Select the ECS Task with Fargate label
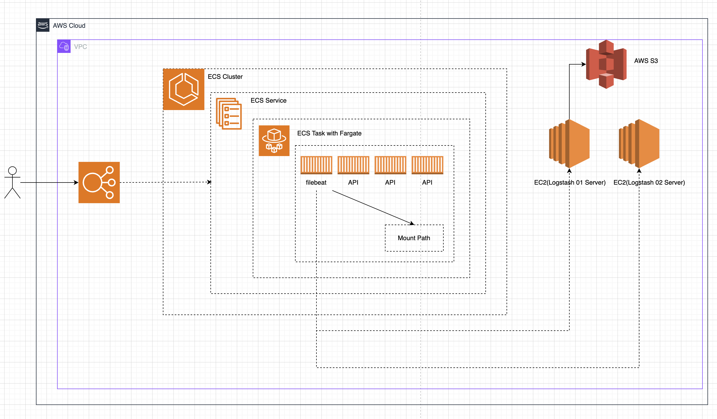Viewport: 717px width, 419px height. [329, 133]
